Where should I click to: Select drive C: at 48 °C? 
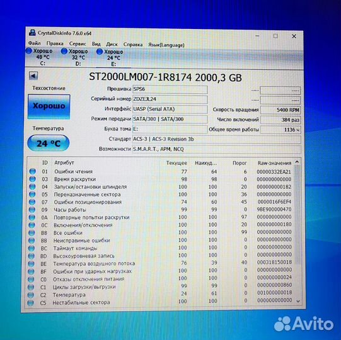point(40,57)
